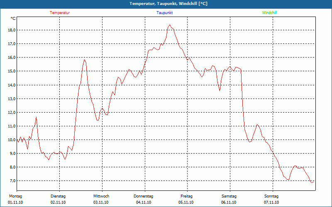
Task: Select the Freitag day label
Action: point(186,196)
